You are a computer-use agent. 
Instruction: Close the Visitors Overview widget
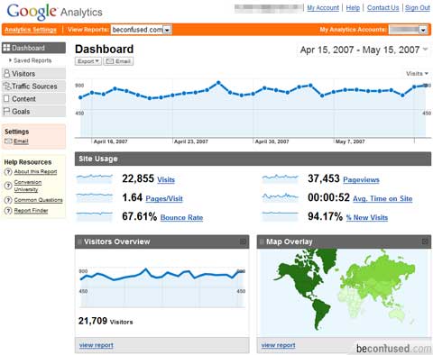pos(243,241)
